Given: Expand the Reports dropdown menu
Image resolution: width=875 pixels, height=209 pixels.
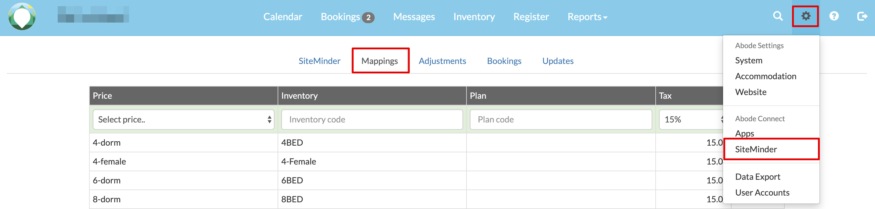Looking at the screenshot, I should (x=587, y=17).
